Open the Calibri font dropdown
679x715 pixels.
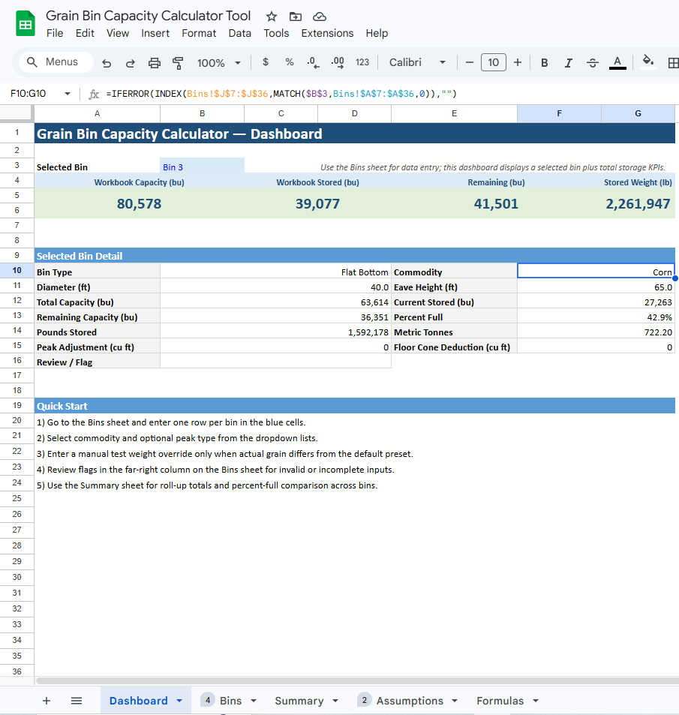click(x=417, y=63)
